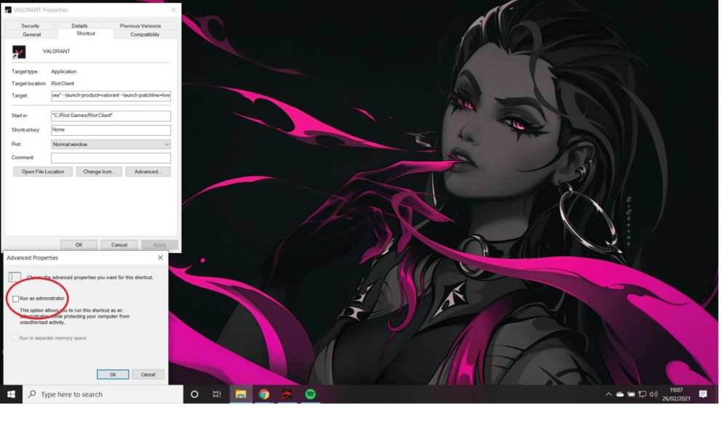This screenshot has width=721, height=423.
Task: Confirm Advanced Properties with OK
Action: (113, 374)
